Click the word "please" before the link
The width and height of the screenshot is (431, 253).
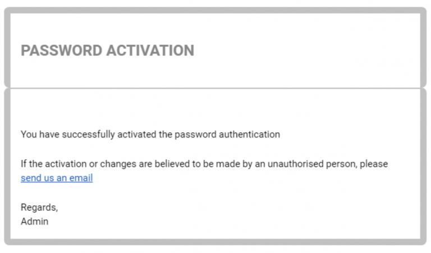(374, 164)
